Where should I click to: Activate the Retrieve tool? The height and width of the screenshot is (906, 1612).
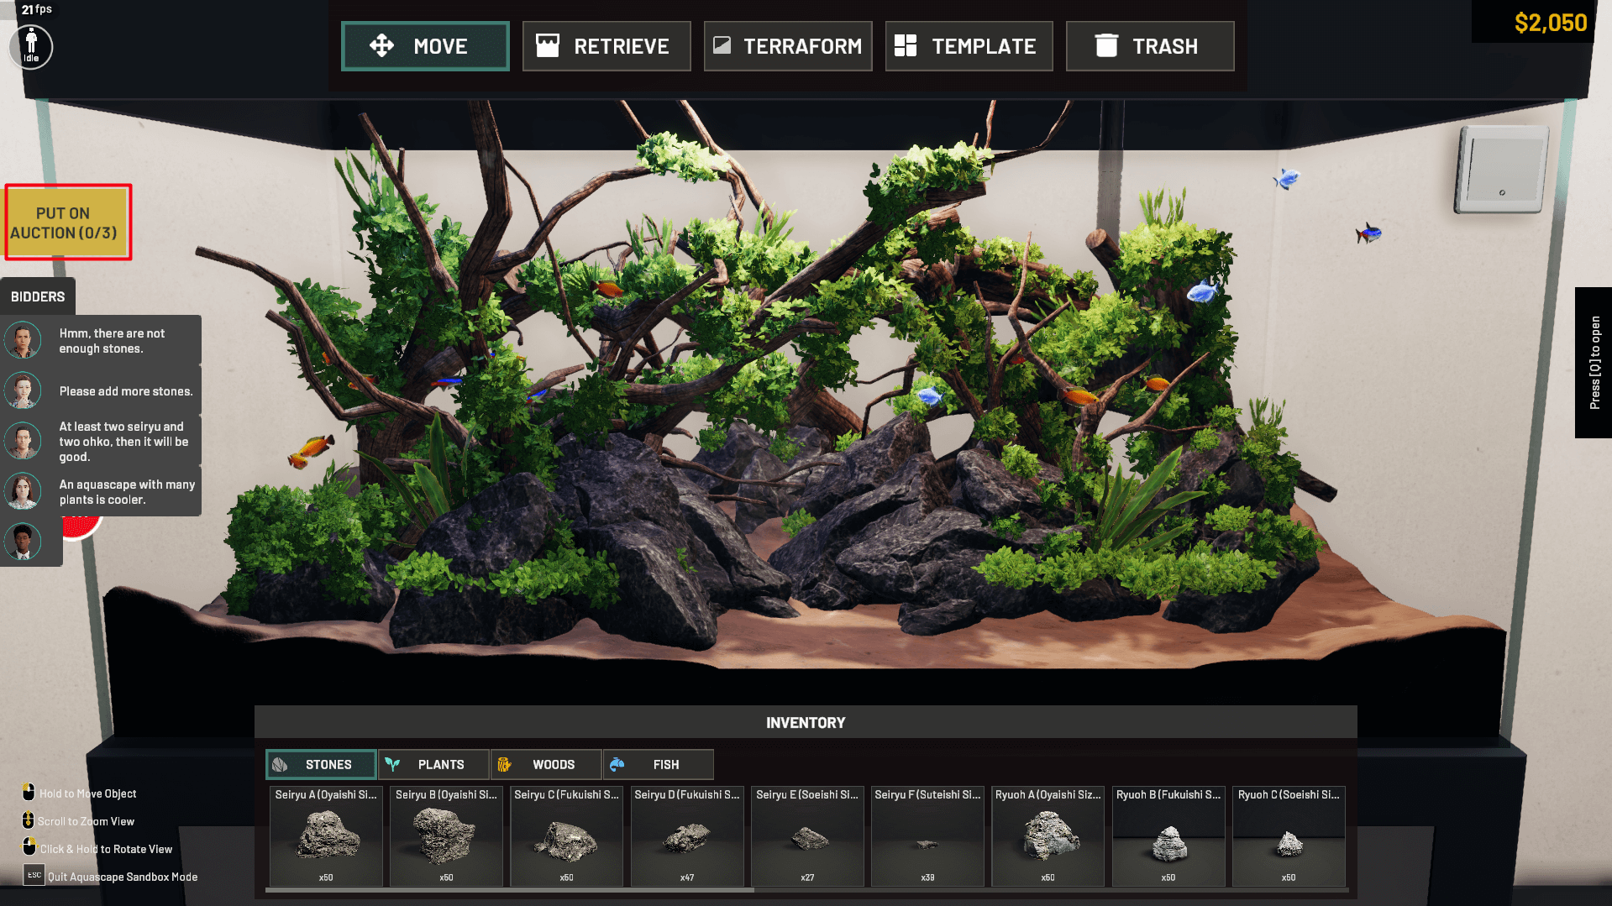(x=606, y=46)
